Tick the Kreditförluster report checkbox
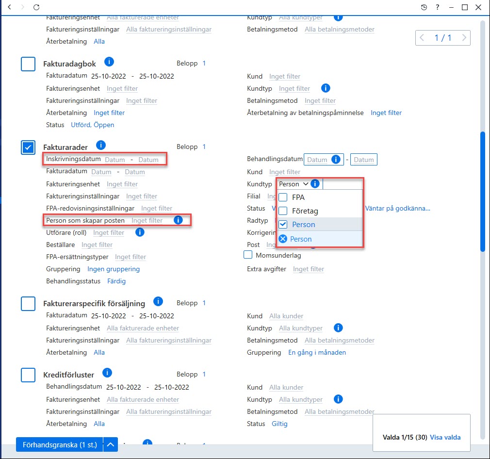Image resolution: width=490 pixels, height=459 pixels. [x=28, y=375]
